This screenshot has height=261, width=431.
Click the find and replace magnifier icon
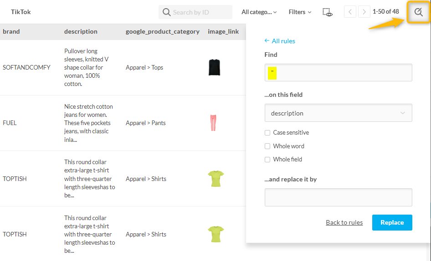[418, 12]
